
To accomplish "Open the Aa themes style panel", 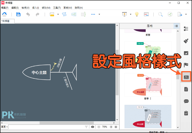I will pyautogui.click(x=186, y=77).
